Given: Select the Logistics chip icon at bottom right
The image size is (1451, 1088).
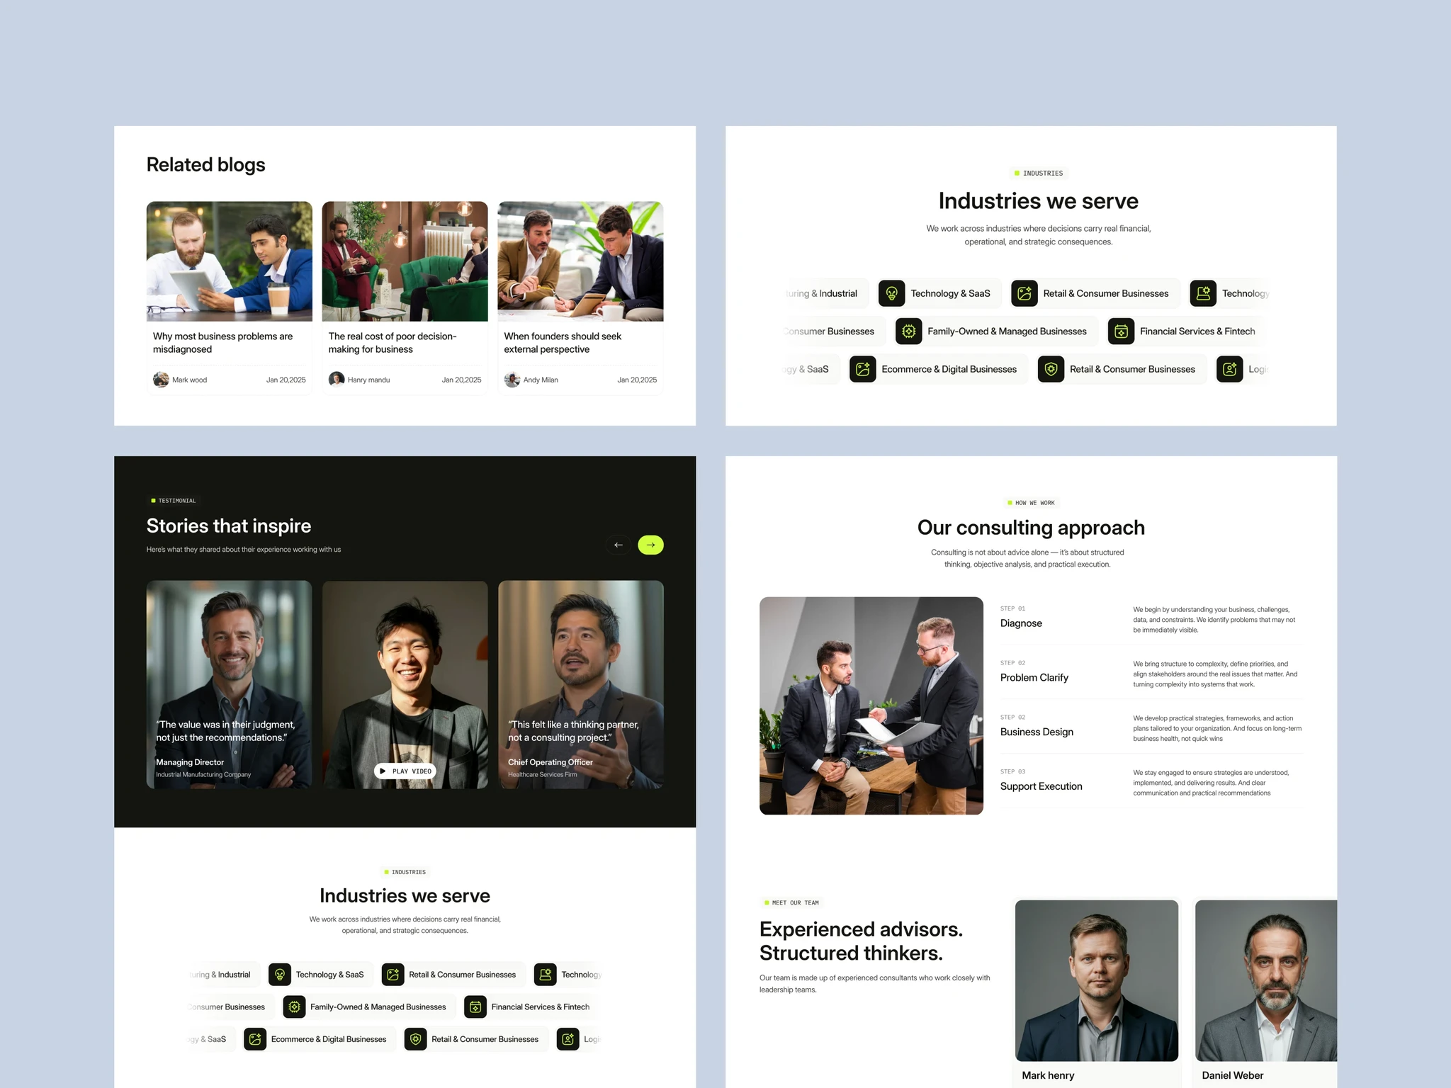Looking at the screenshot, I should click(x=1230, y=369).
